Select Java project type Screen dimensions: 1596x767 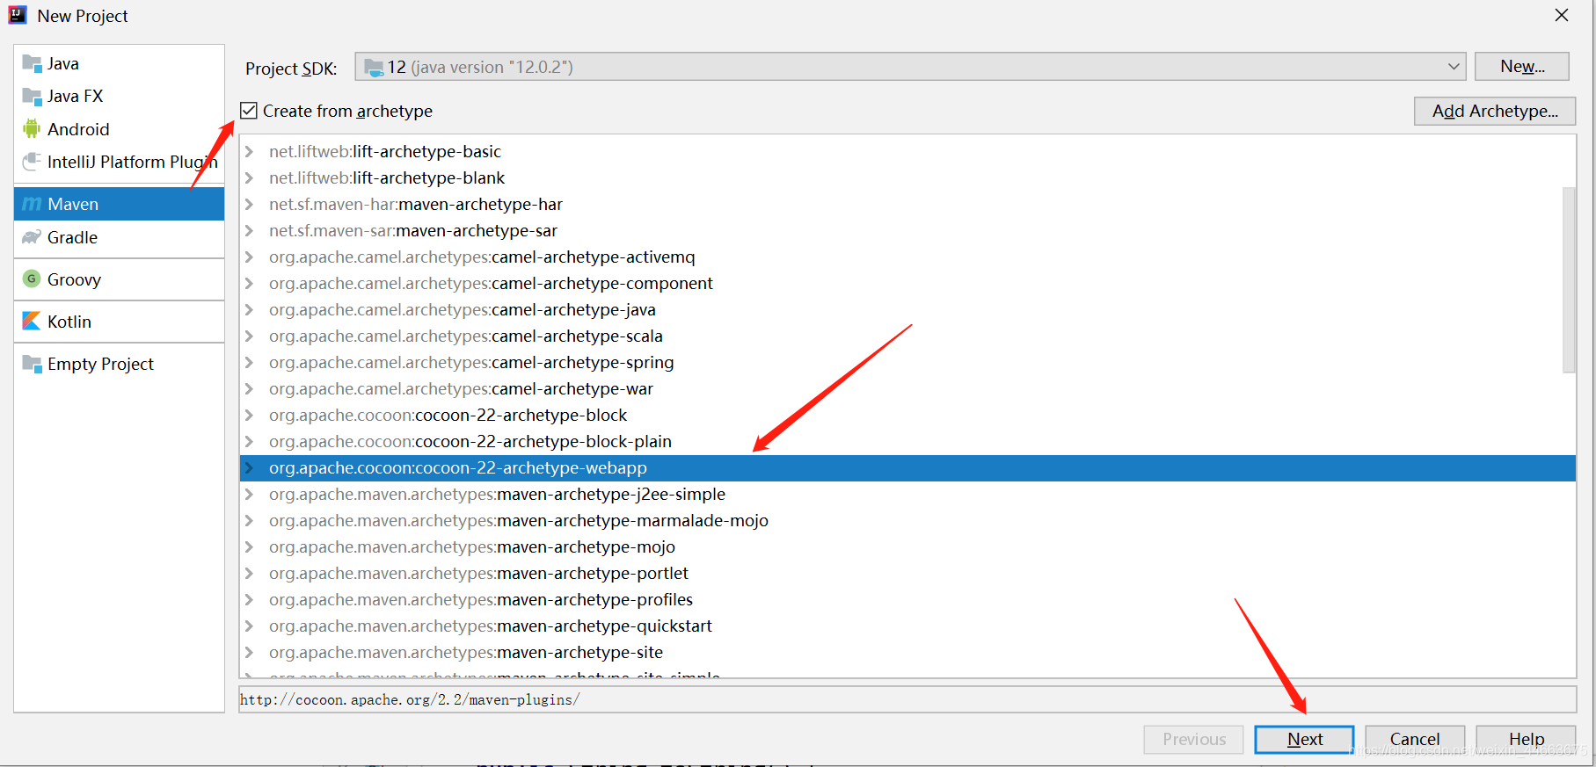120,63
